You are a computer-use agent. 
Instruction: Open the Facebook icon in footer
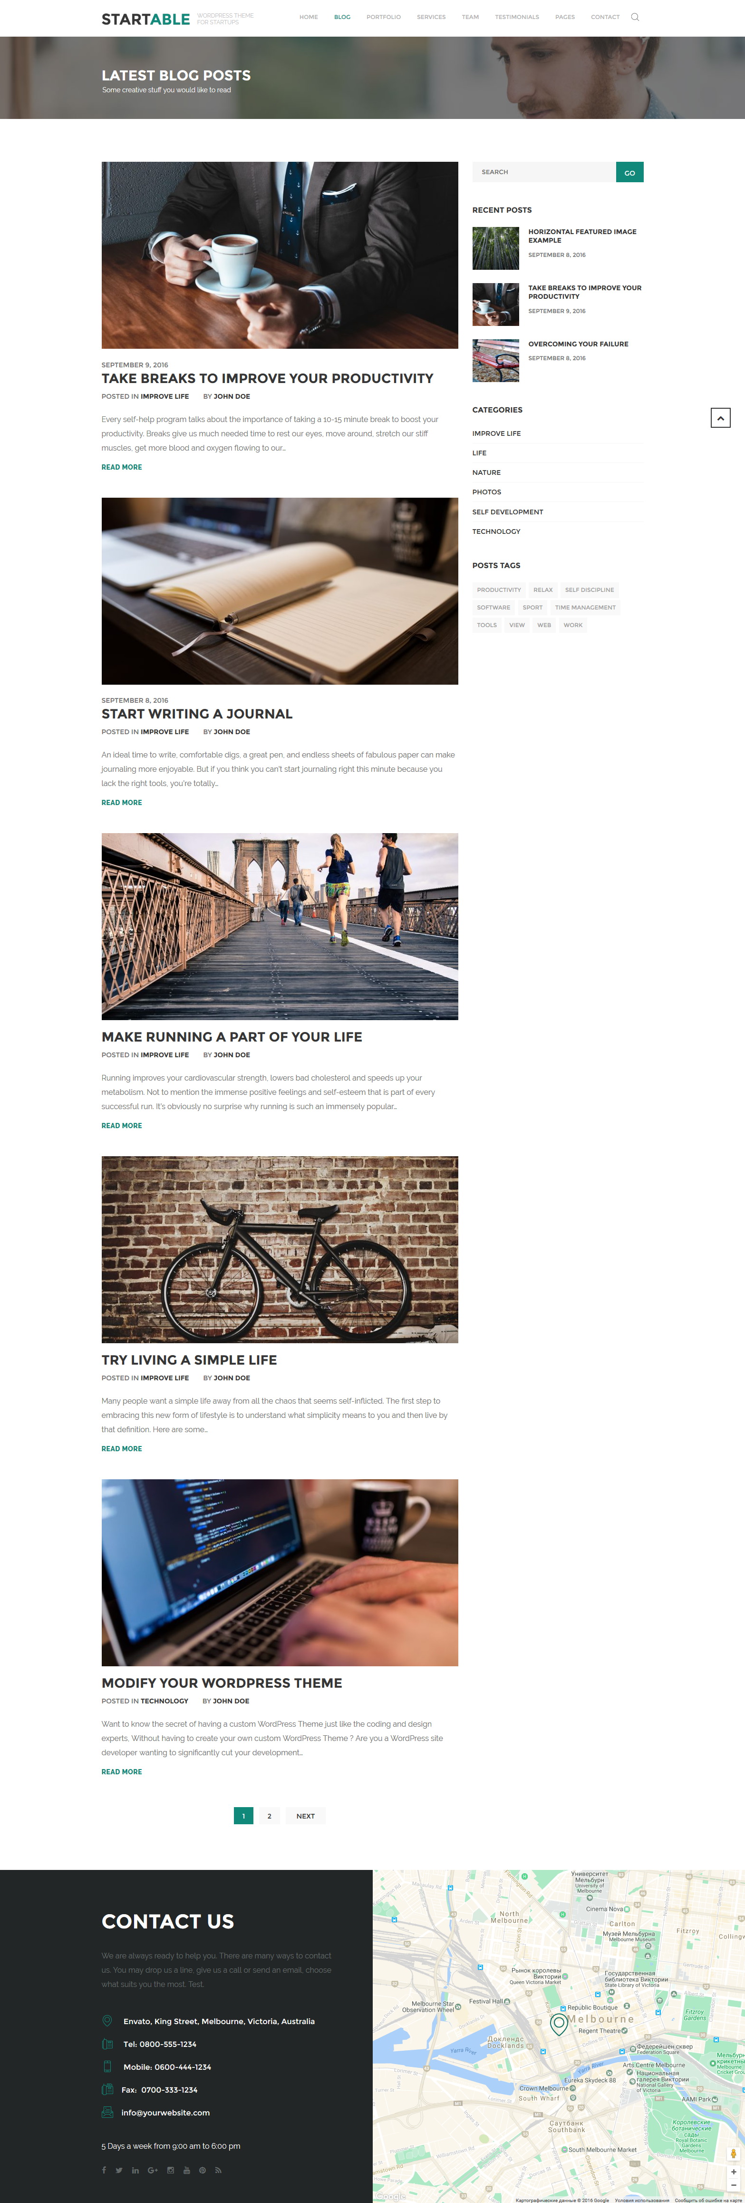(104, 2170)
